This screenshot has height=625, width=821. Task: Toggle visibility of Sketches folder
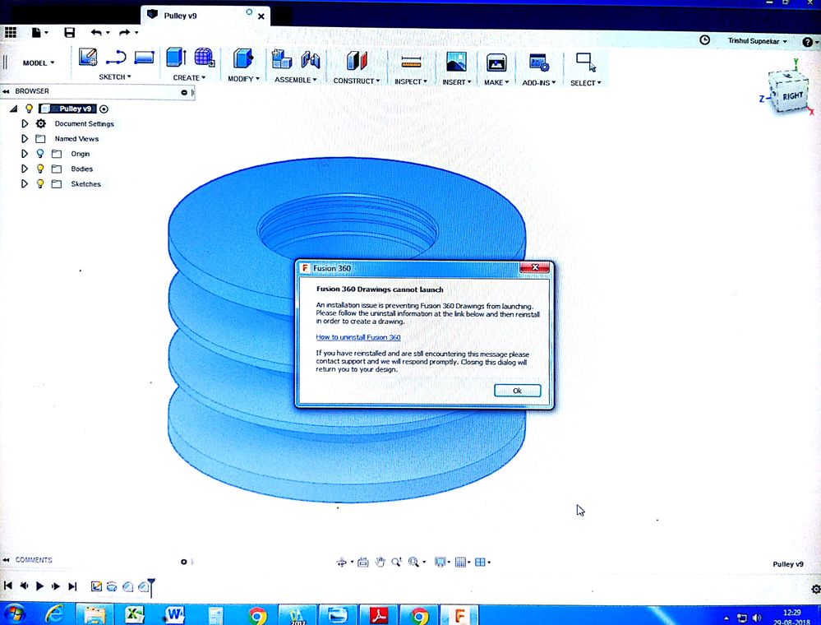(39, 184)
